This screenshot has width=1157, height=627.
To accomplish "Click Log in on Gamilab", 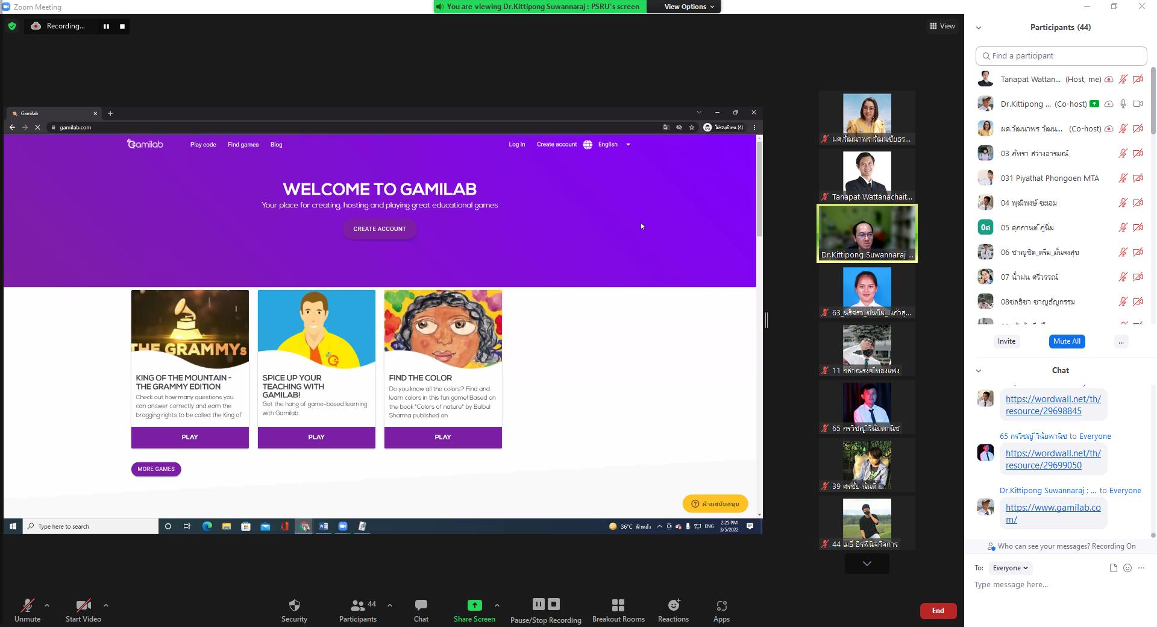I will (516, 145).
